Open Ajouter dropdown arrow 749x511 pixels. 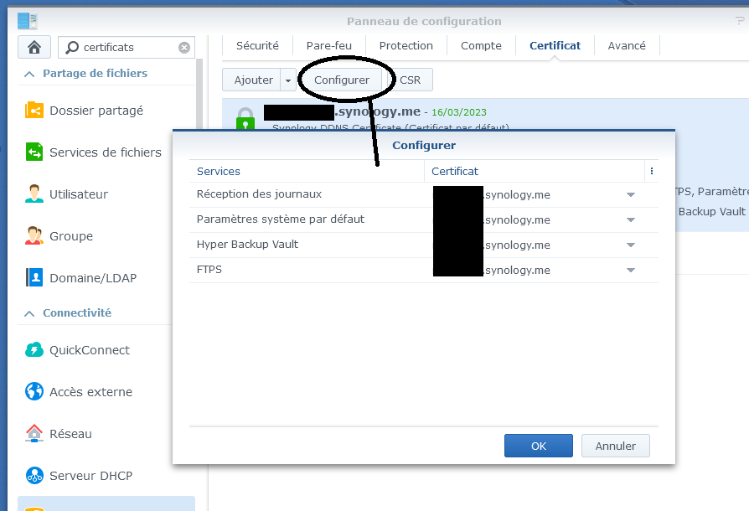click(x=288, y=80)
